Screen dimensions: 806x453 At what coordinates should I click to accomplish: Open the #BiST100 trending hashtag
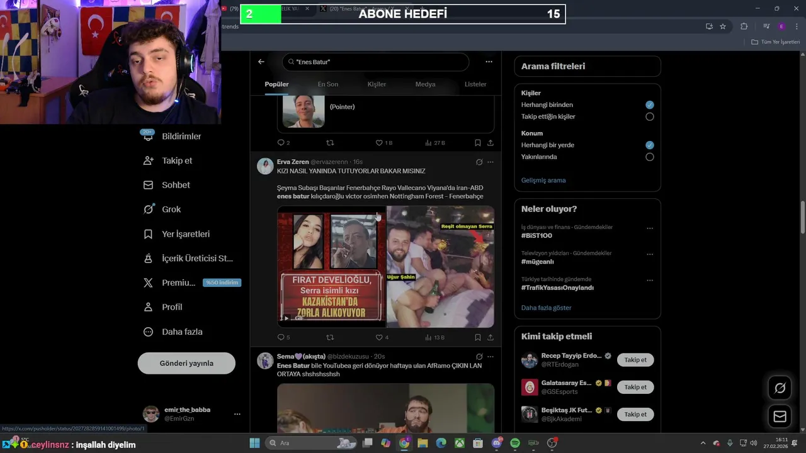(536, 235)
